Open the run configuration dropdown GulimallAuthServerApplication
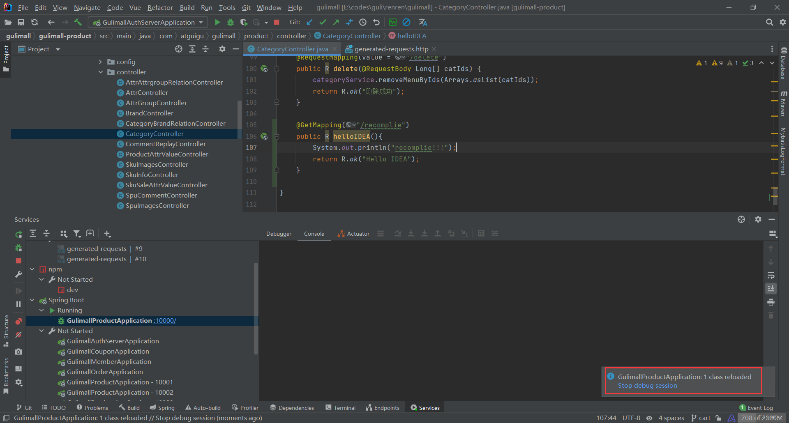789x423 pixels. (x=148, y=22)
